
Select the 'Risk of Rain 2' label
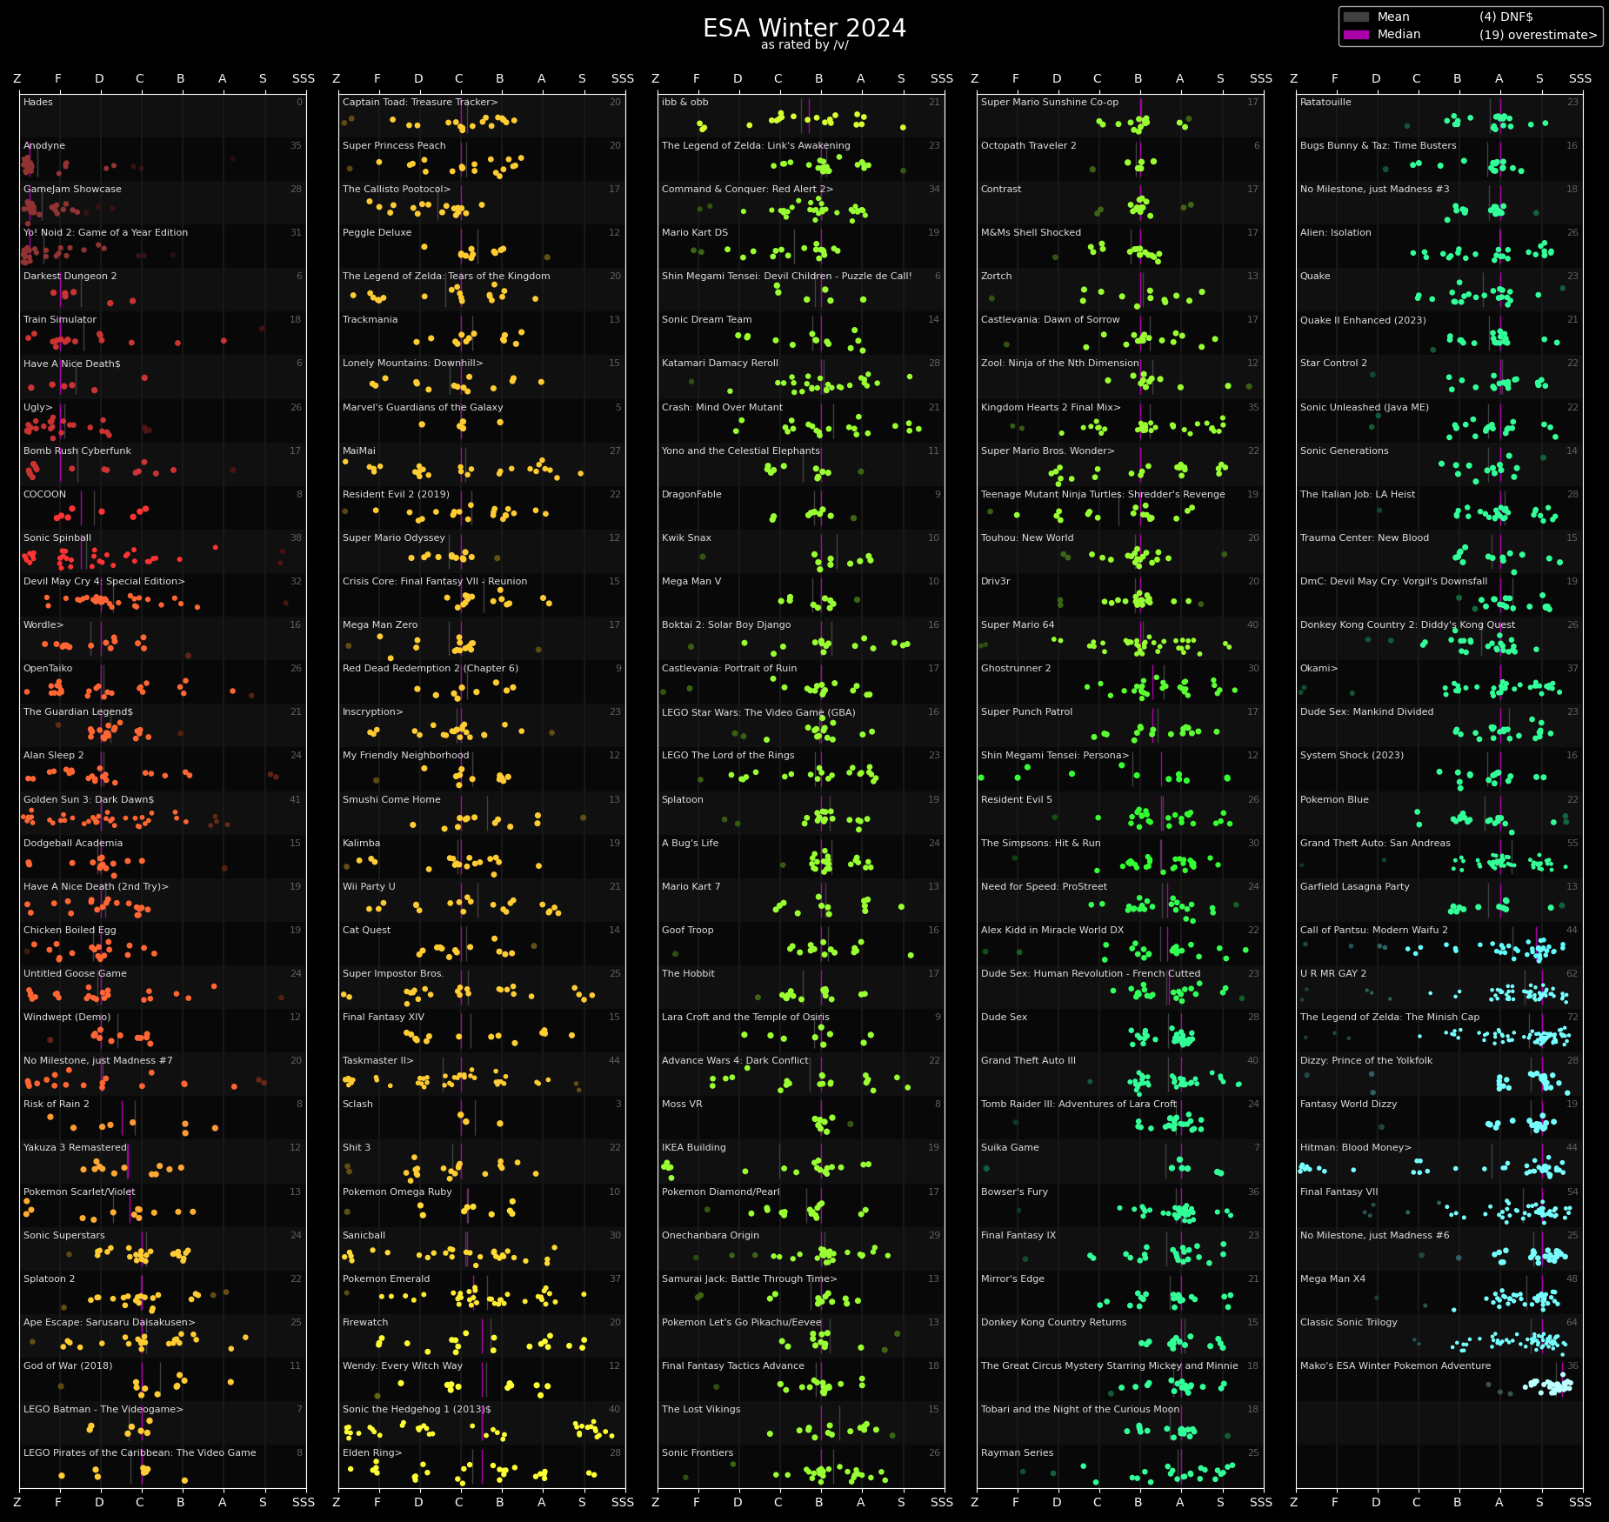coord(57,1105)
